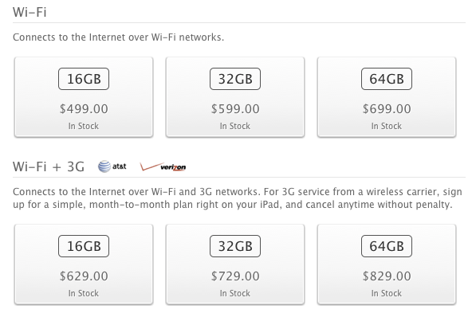Image resolution: width=476 pixels, height=321 pixels.
Task: Click In Stock under the $599.00 price
Action: pos(235,126)
